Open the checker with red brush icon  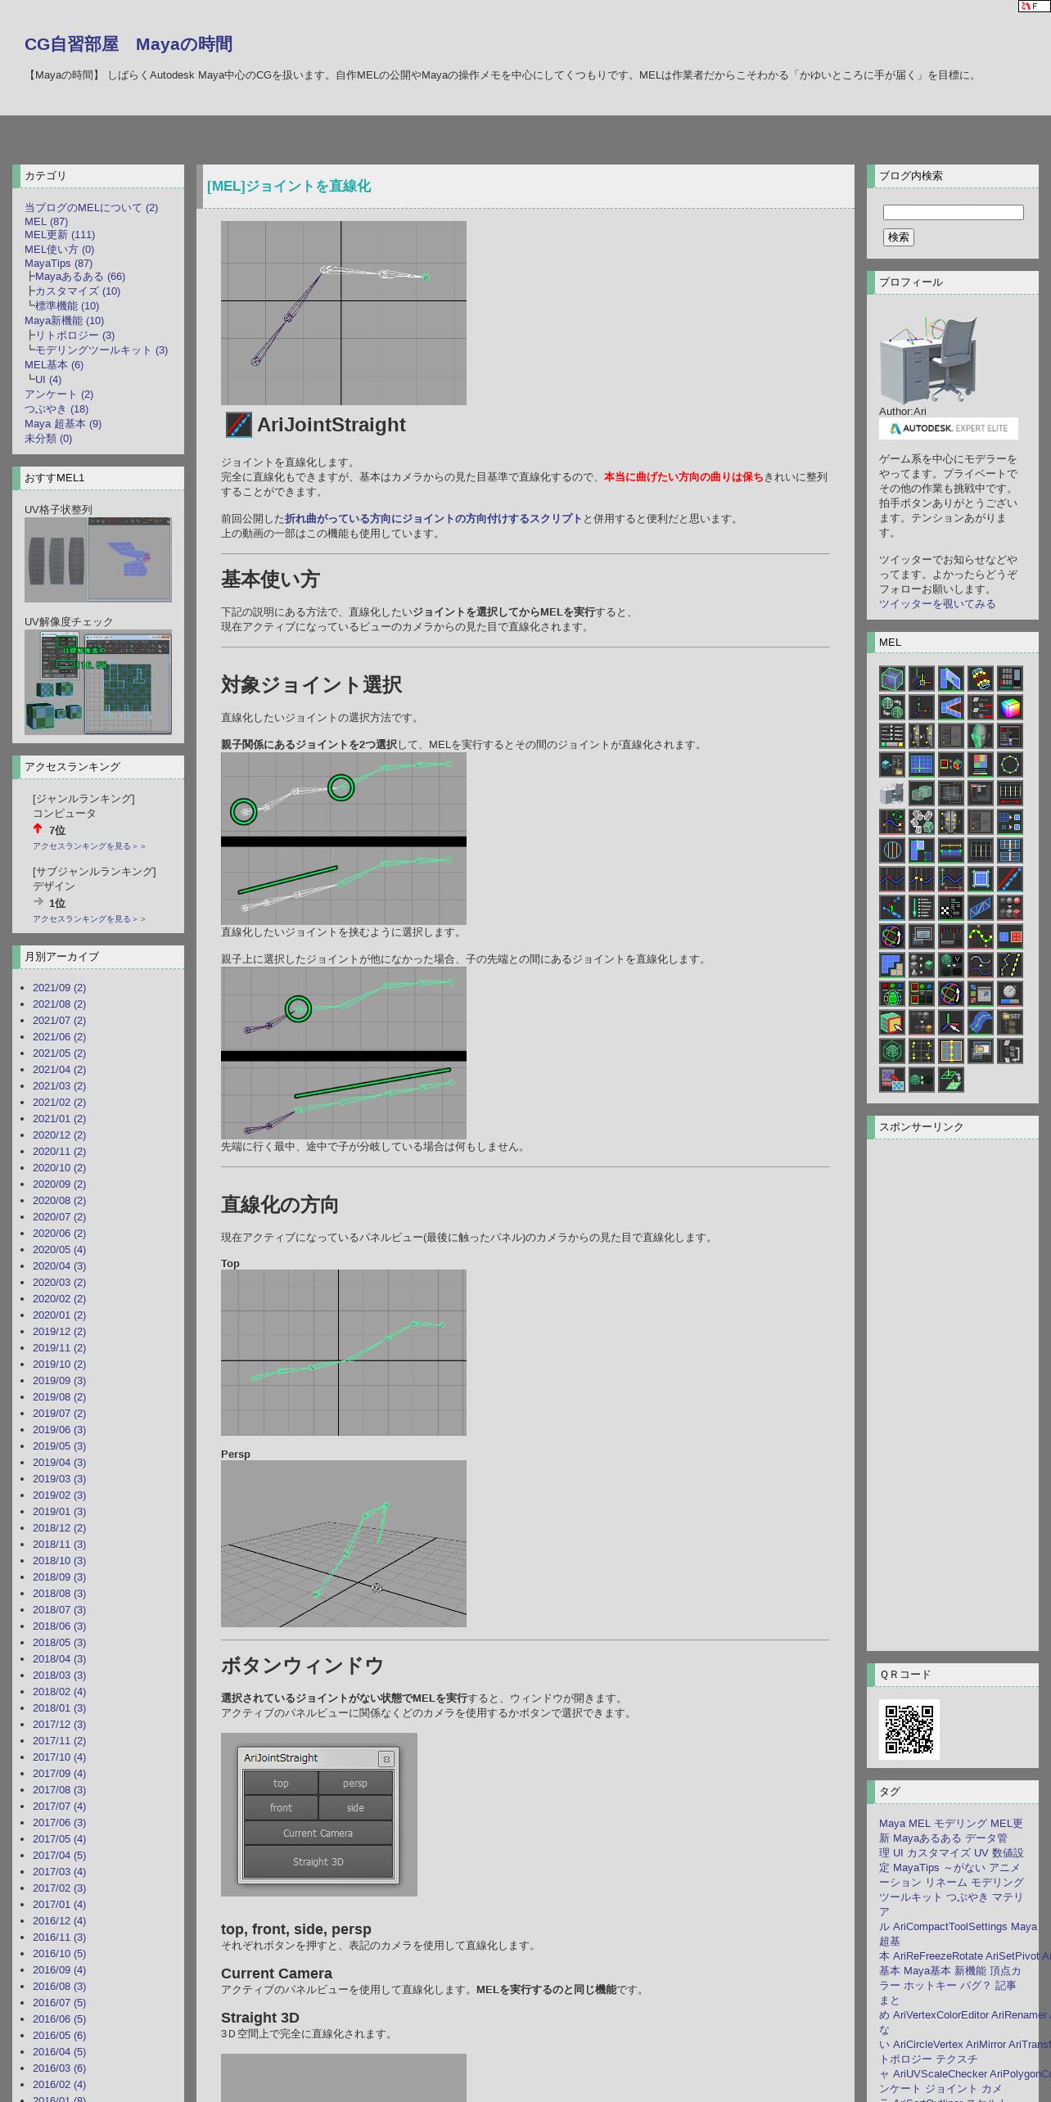(892, 1080)
